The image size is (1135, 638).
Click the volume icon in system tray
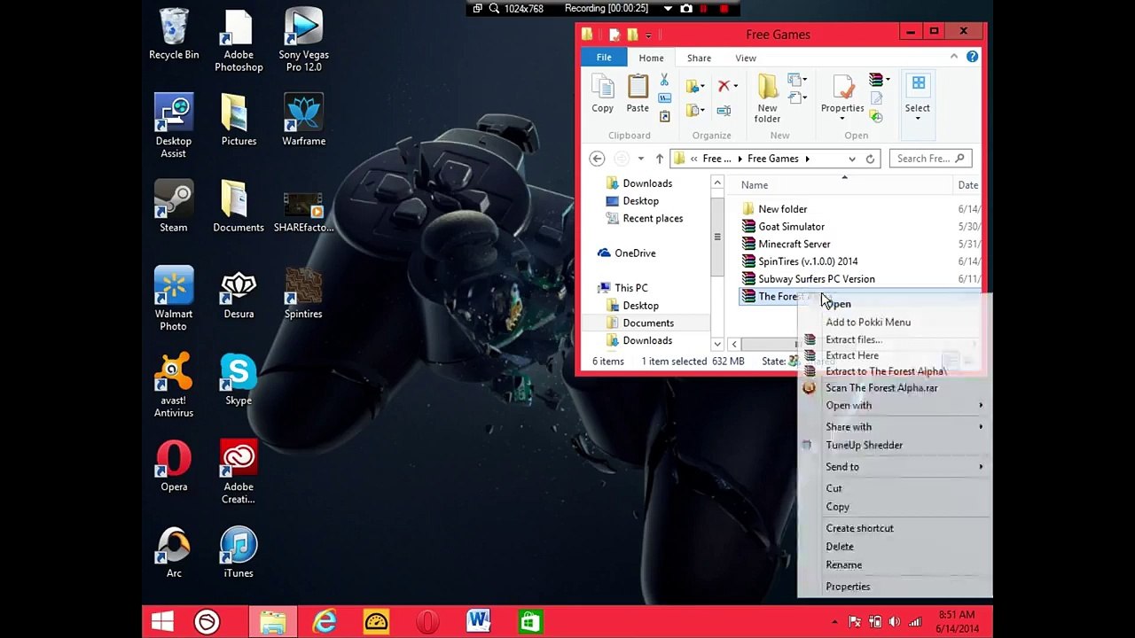[894, 621]
